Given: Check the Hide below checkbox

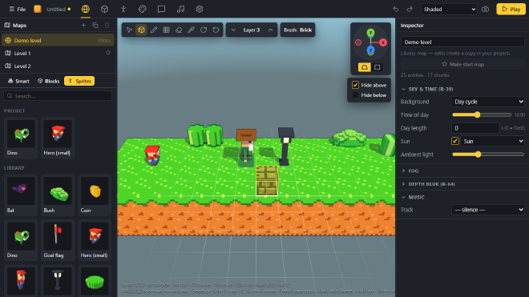Looking at the screenshot, I should (x=355, y=95).
